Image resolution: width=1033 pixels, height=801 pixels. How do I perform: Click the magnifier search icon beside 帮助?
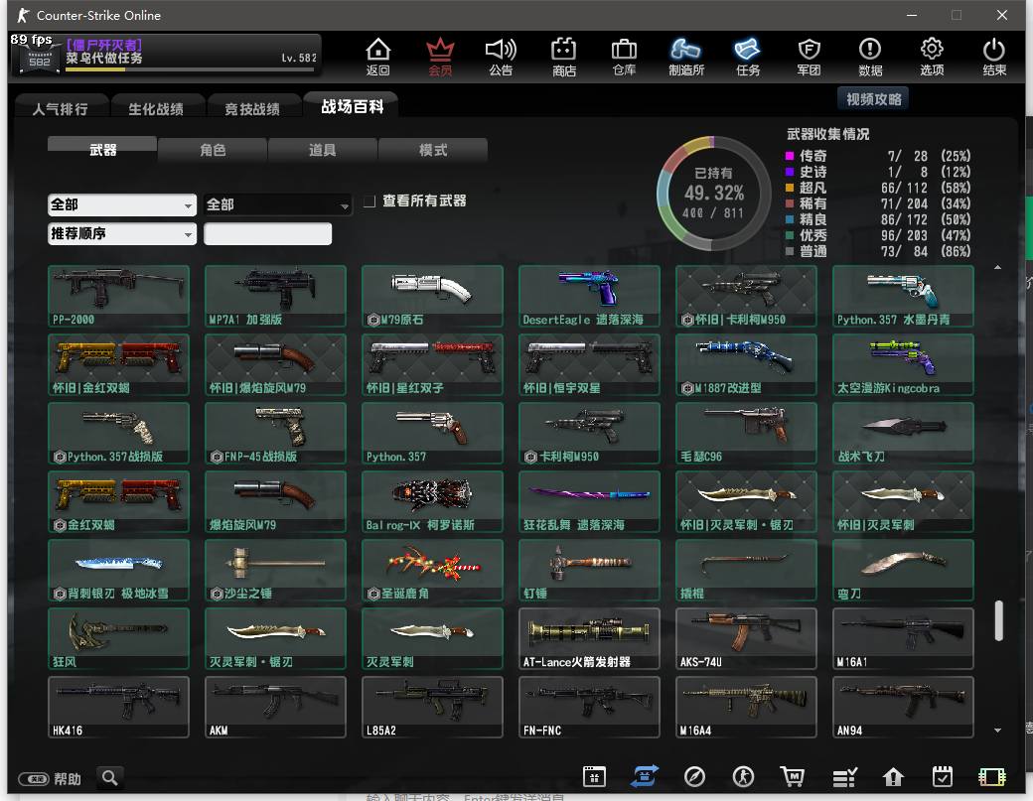[x=110, y=778]
